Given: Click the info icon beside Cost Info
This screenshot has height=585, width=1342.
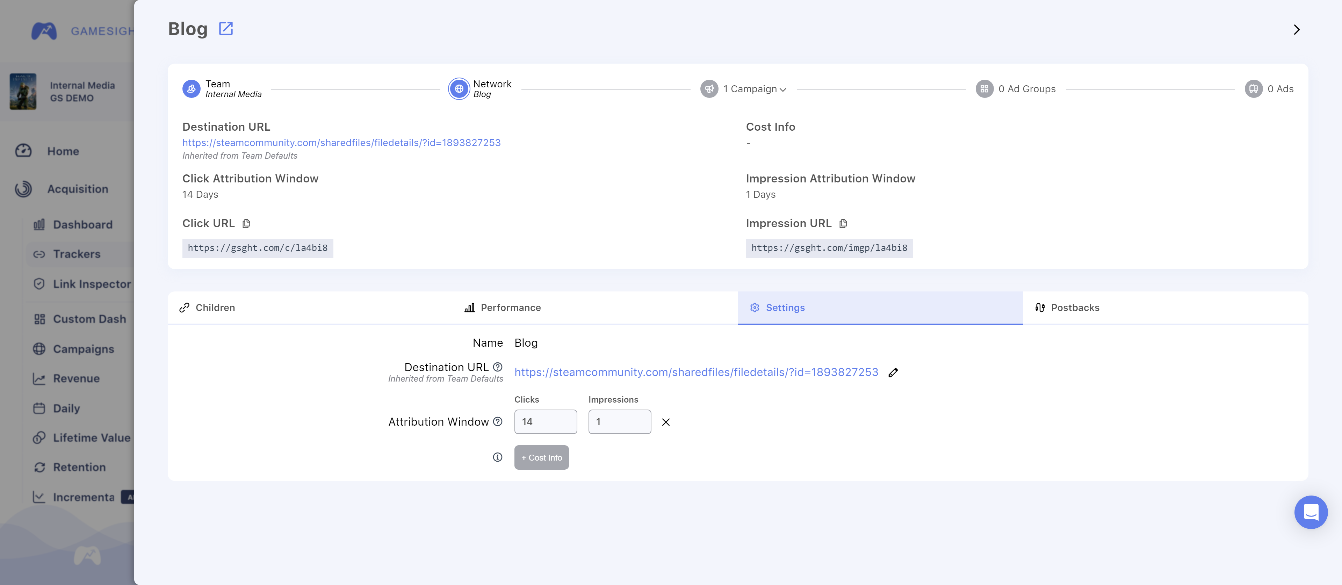Looking at the screenshot, I should point(498,457).
